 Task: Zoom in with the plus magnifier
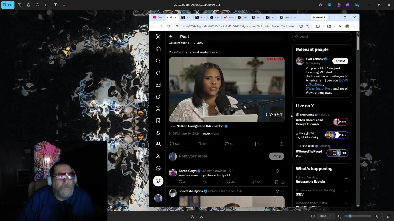pyautogui.click(x=376, y=216)
